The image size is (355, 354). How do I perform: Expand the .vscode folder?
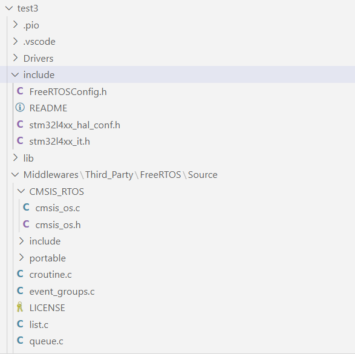tap(15, 41)
